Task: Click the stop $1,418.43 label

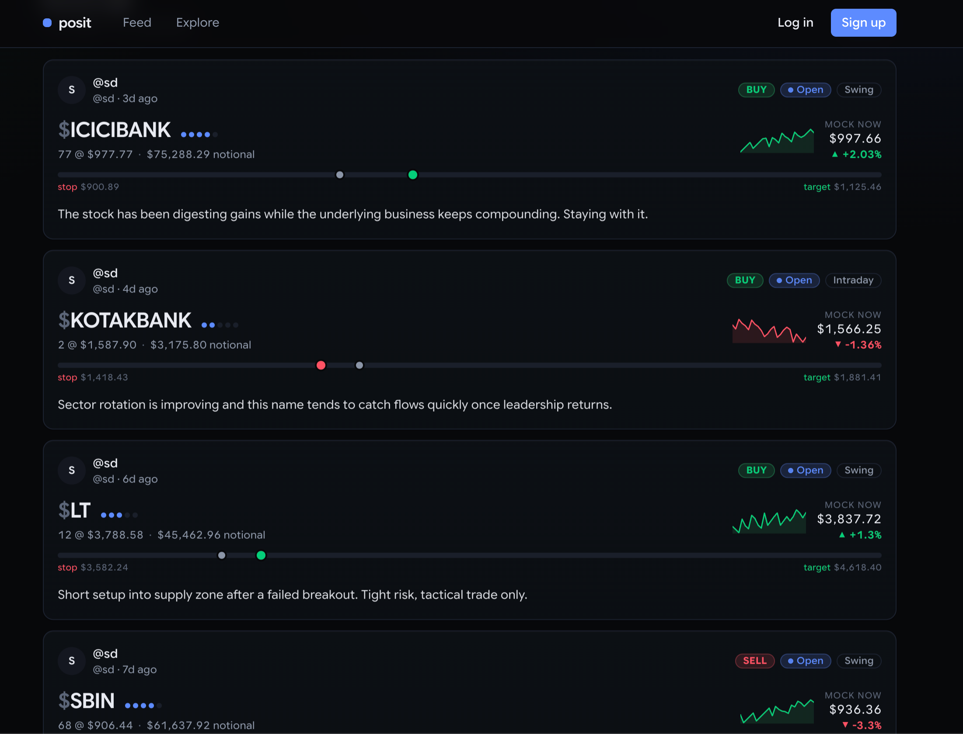Action: pyautogui.click(x=93, y=377)
